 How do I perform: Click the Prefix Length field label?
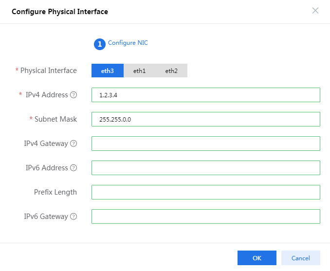point(55,192)
